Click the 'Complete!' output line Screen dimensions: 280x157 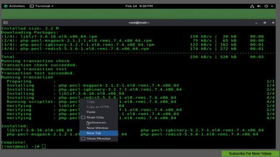(x=14, y=143)
